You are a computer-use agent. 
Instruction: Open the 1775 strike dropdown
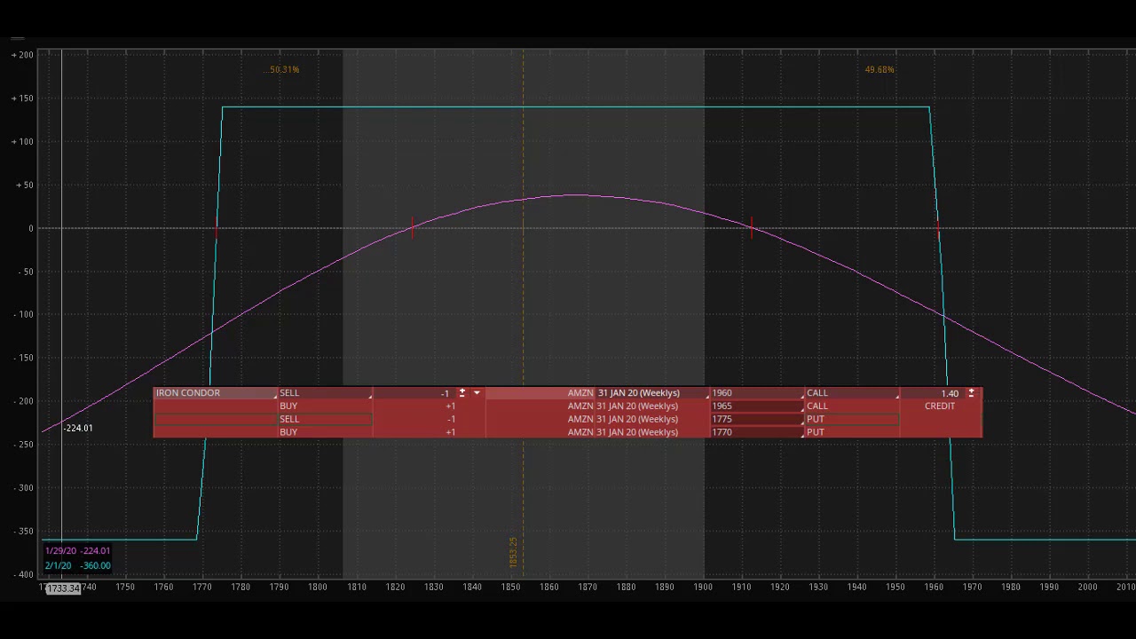[756, 419]
